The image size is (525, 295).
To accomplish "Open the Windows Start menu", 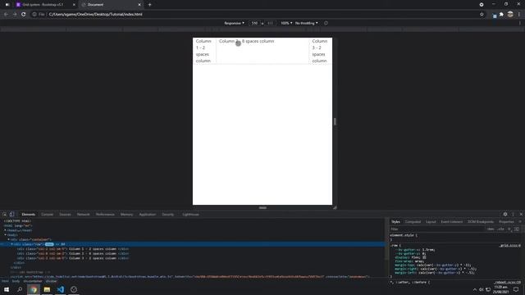I will click(7, 289).
